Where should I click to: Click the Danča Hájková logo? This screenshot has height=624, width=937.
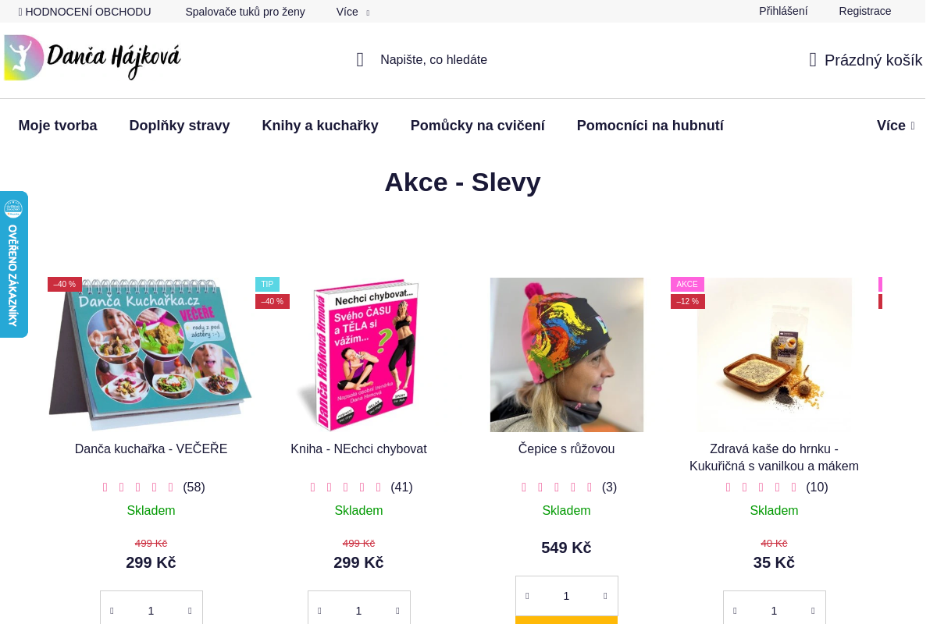point(92,58)
